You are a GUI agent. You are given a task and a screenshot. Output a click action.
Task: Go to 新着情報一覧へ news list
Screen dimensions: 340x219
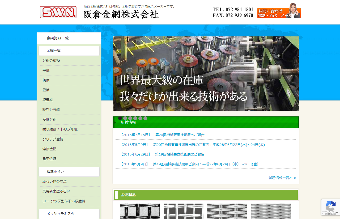(282, 178)
